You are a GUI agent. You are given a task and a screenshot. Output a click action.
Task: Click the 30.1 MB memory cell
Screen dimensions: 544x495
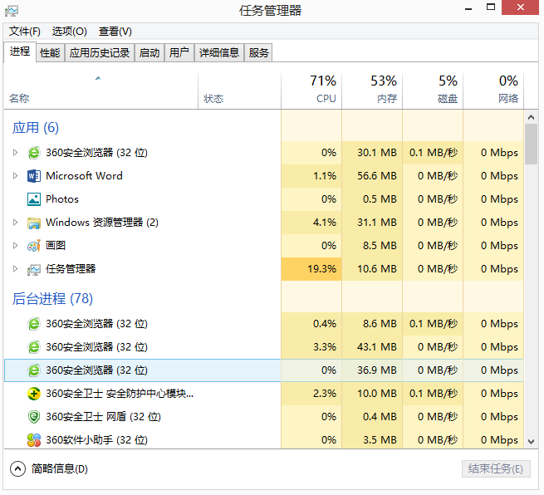[x=372, y=153]
